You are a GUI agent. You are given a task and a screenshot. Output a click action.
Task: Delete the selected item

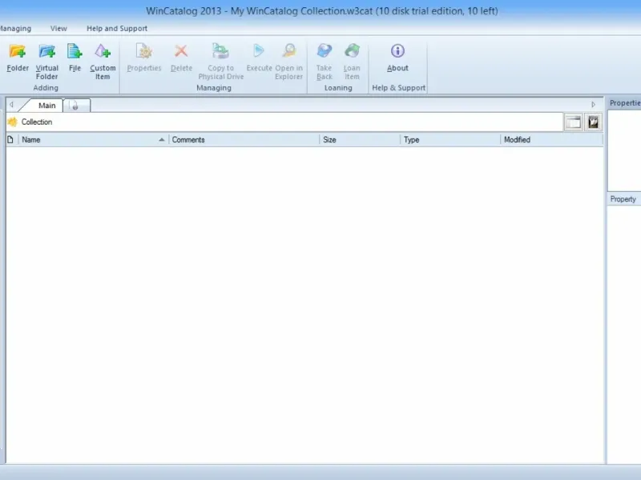tap(181, 58)
